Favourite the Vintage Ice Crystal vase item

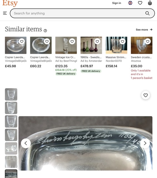coord(72,41)
